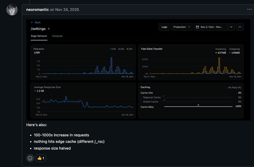
Task: Open the Nov 2, 11pm date range picker
Action: click(x=211, y=27)
